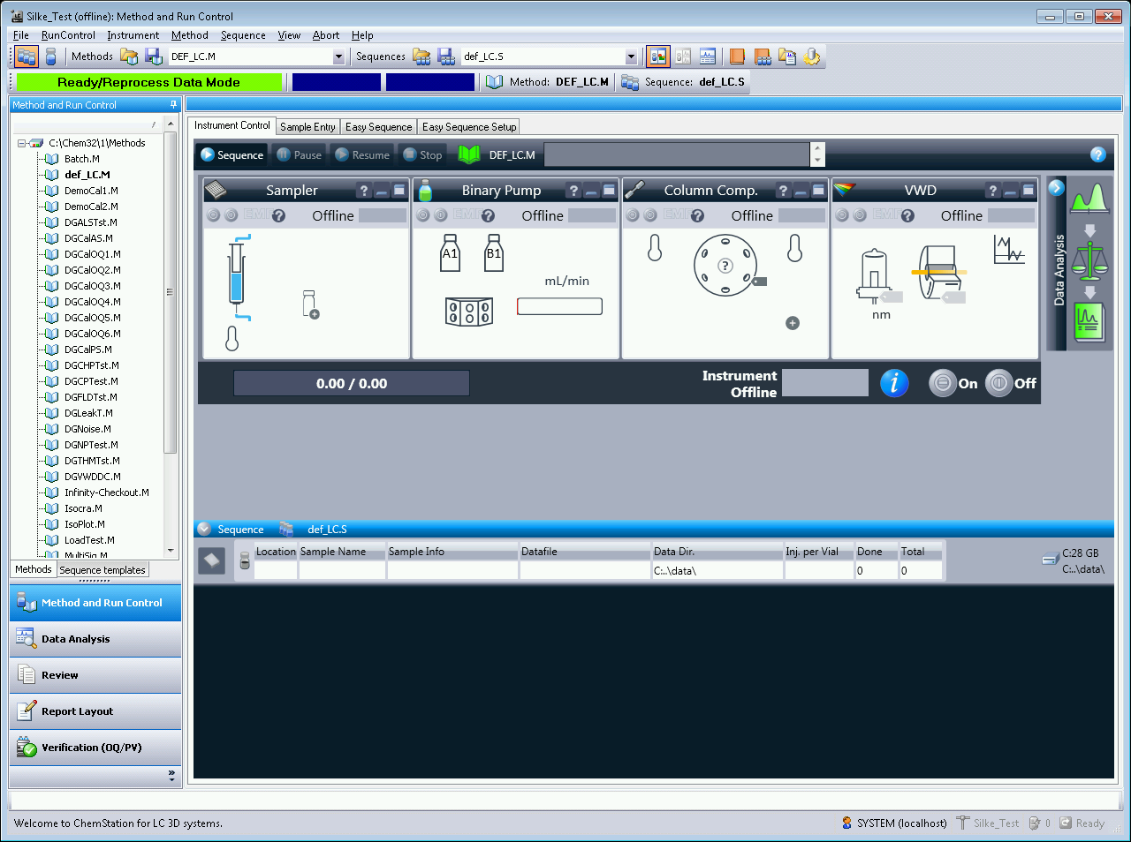This screenshot has width=1131, height=842.
Task: Open the Sequences dropdown showing def_LC.S
Action: 630,56
